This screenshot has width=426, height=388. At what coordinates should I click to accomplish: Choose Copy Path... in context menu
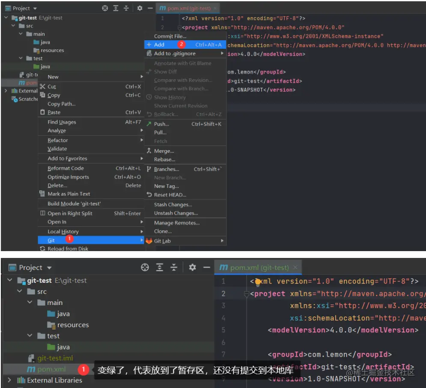91,104
